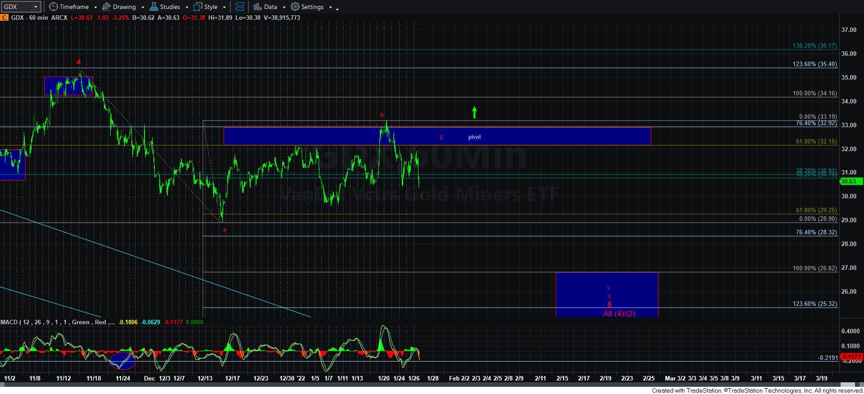The image size is (864, 394).
Task: Click the 'Alt (4)/(2)' label
Action: click(x=619, y=313)
